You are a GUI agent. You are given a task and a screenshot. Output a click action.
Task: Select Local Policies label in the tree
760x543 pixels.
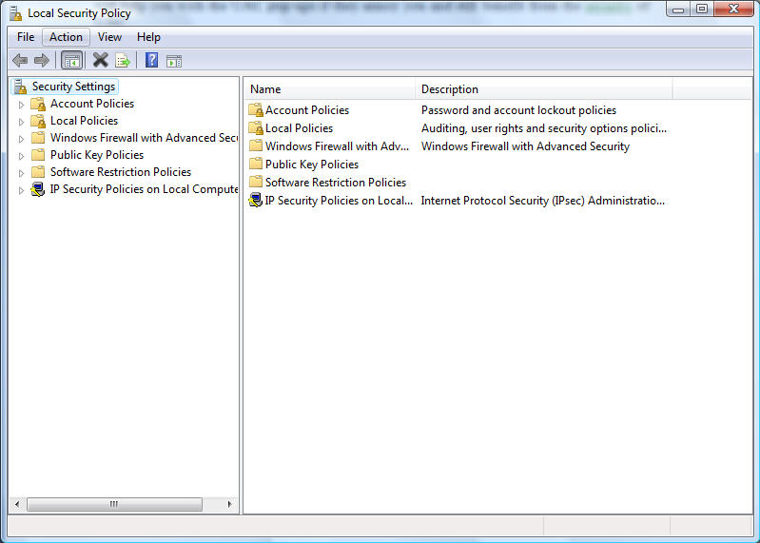pyautogui.click(x=85, y=121)
